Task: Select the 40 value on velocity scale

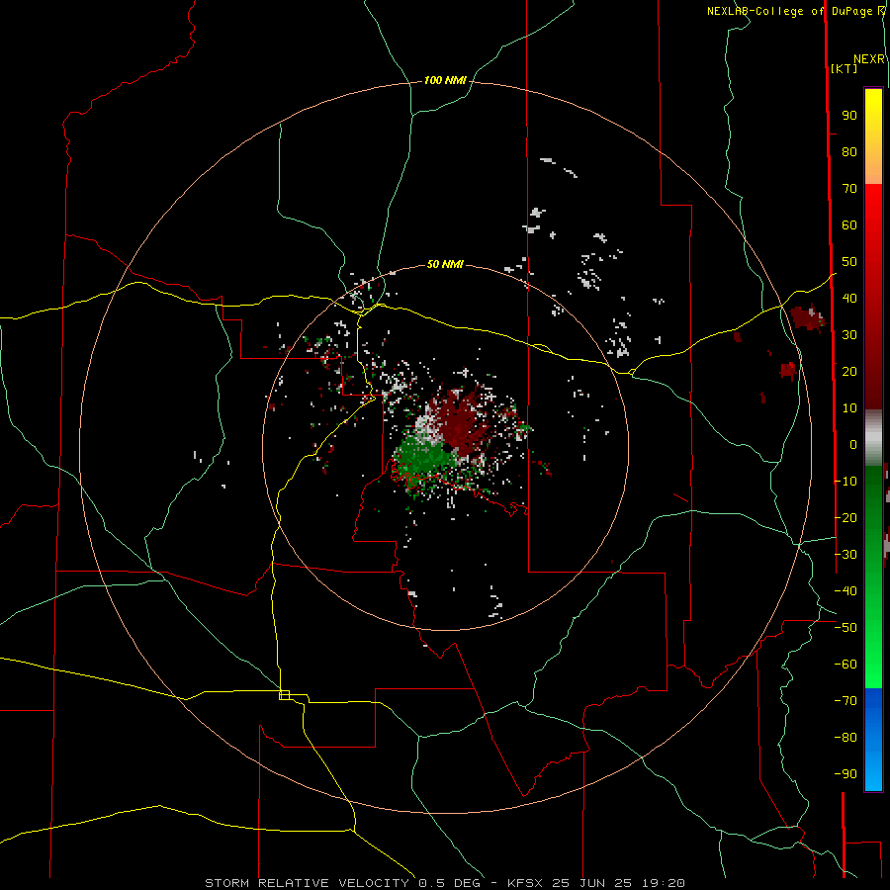Action: 849,299
